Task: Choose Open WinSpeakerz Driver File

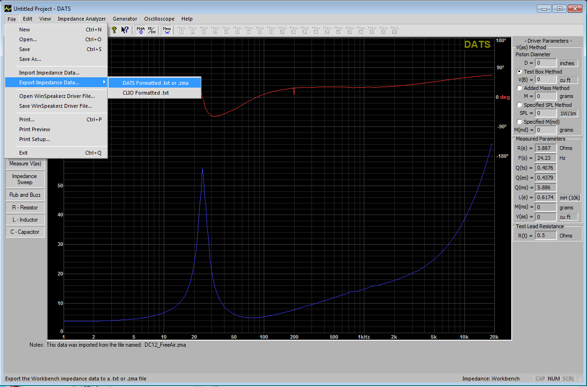Action: coord(56,96)
